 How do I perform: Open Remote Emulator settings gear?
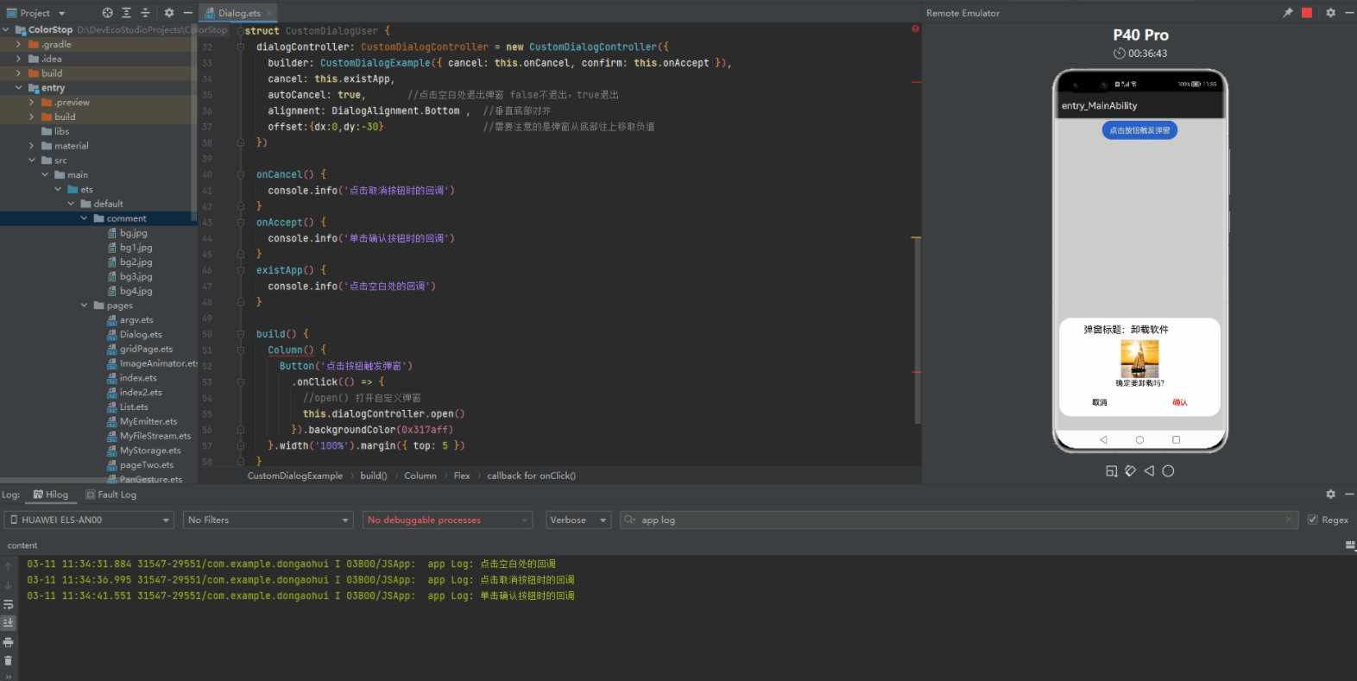click(1330, 13)
